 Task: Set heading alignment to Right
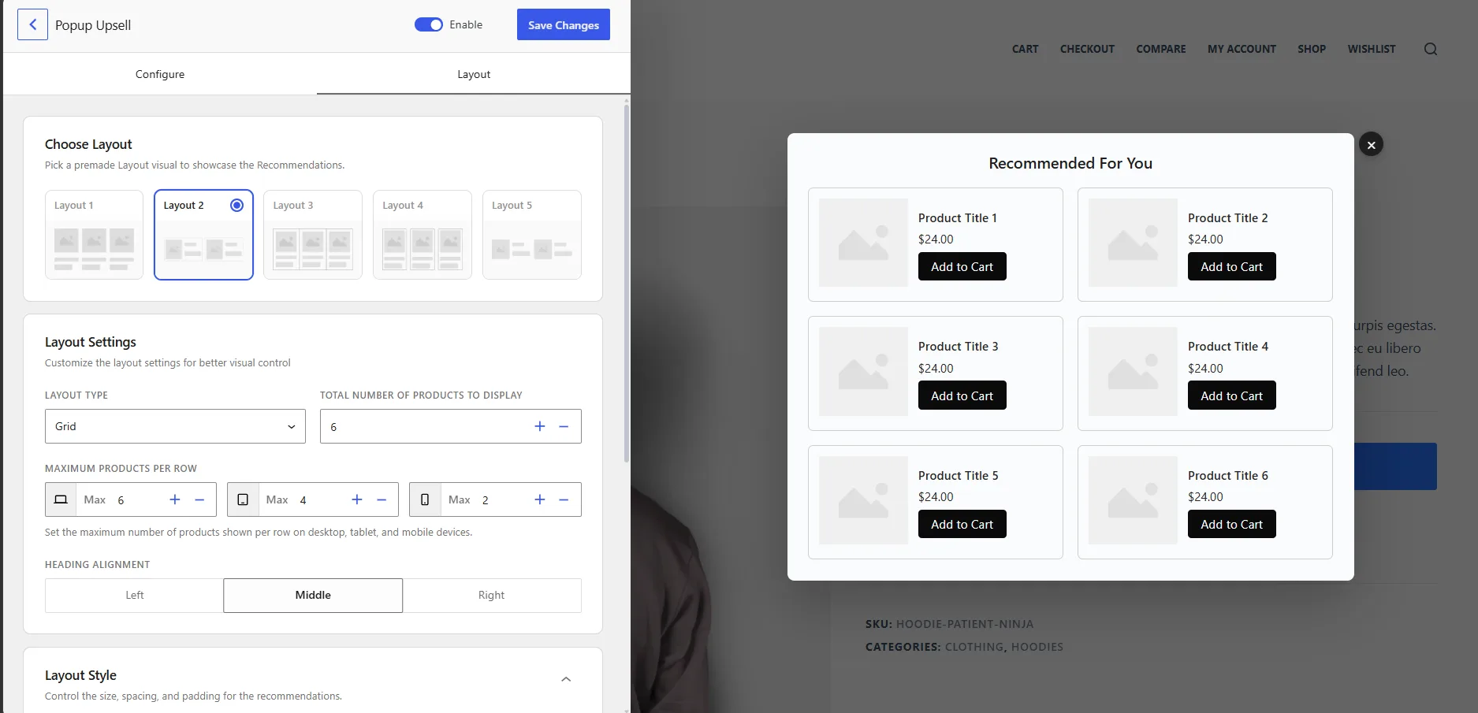pyautogui.click(x=492, y=596)
